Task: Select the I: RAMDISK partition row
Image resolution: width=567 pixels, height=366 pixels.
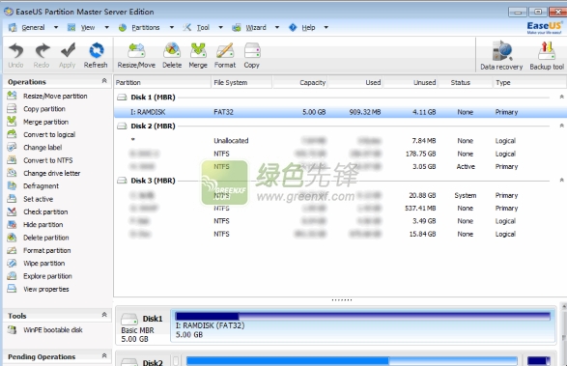Action: [340, 112]
